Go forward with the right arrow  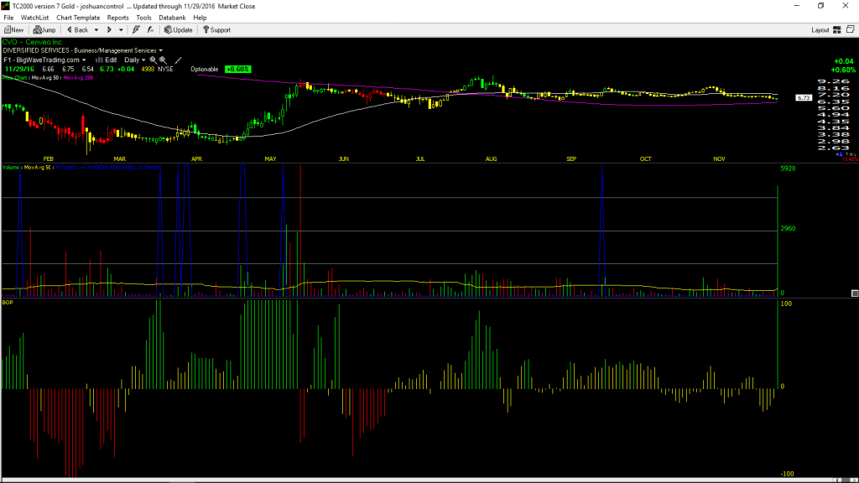pos(109,30)
